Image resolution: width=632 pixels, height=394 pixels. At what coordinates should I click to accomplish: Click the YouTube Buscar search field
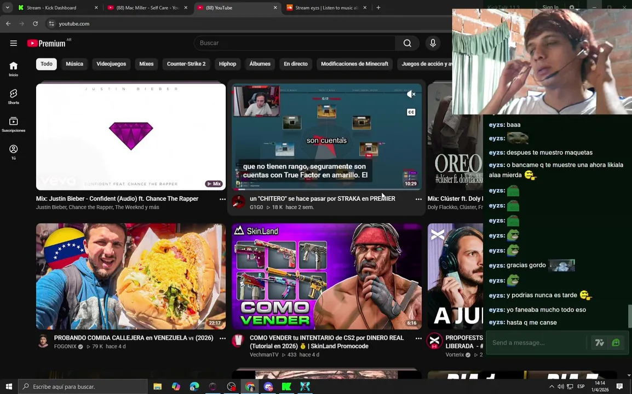pyautogui.click(x=295, y=43)
